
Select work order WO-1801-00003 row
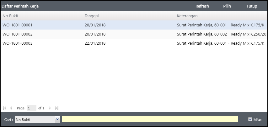tap(18, 43)
